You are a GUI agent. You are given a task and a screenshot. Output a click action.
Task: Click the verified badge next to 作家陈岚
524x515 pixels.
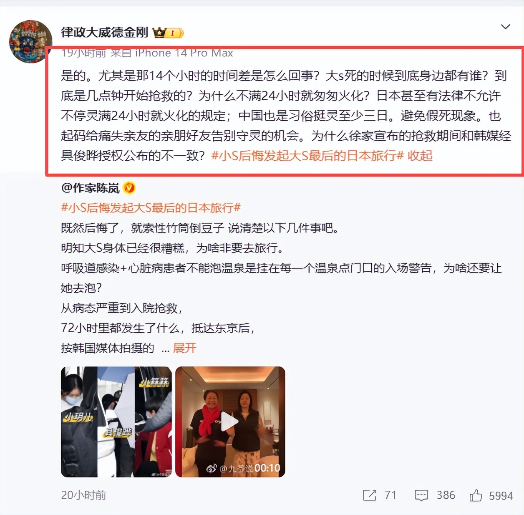pos(129,188)
